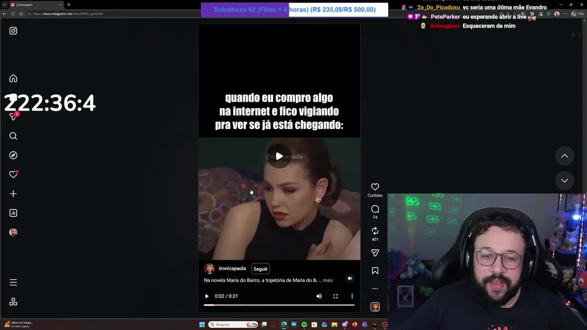Screen dimensions: 587x330
Task: Click the Subathuxa 92 donation goal bar
Action: click(294, 10)
